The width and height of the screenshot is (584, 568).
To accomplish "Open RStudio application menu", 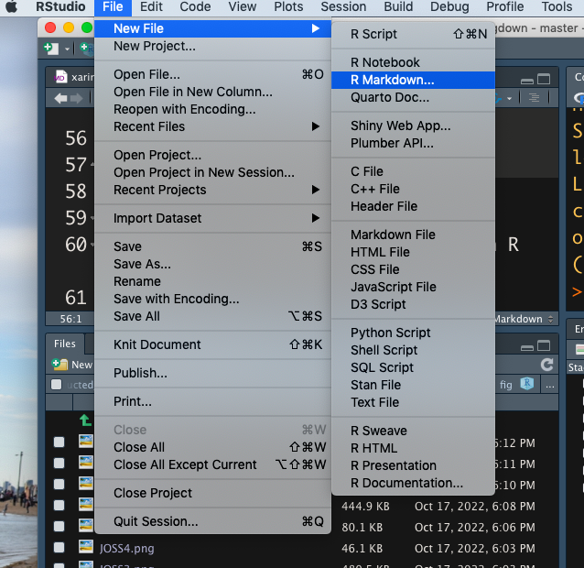I will (60, 7).
